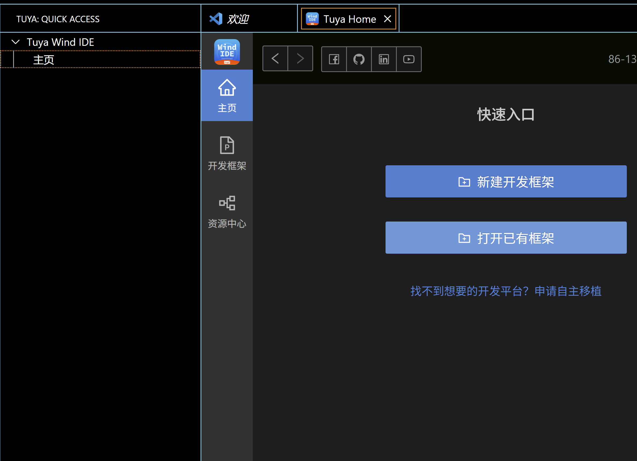Select 主页 in the Quick Access panel
Viewport: 637px width, 461px height.
click(43, 59)
